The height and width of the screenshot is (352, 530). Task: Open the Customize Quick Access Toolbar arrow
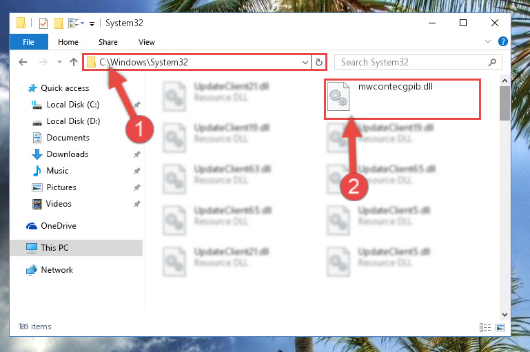click(x=92, y=23)
